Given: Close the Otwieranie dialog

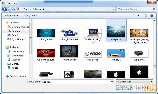Looking at the screenshot, I should pyautogui.click(x=152, y=2).
